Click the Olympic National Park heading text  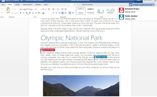pos(71,38)
